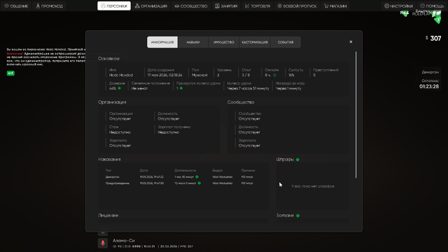This screenshot has height=252, width=448.
Task: Click the green dot beside Прокруток колеса удачи
Action: tap(181, 88)
